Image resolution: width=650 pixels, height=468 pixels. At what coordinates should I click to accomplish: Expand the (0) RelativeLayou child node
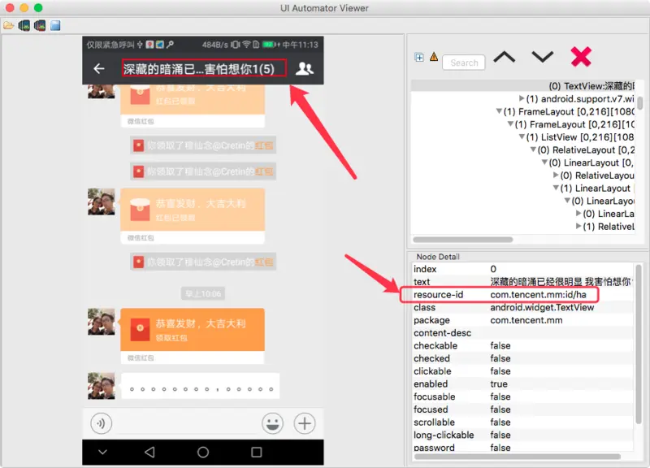[x=556, y=175]
